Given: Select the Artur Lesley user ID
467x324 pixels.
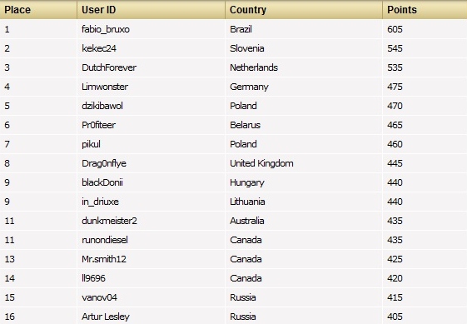Looking at the screenshot, I should pyautogui.click(x=106, y=317).
